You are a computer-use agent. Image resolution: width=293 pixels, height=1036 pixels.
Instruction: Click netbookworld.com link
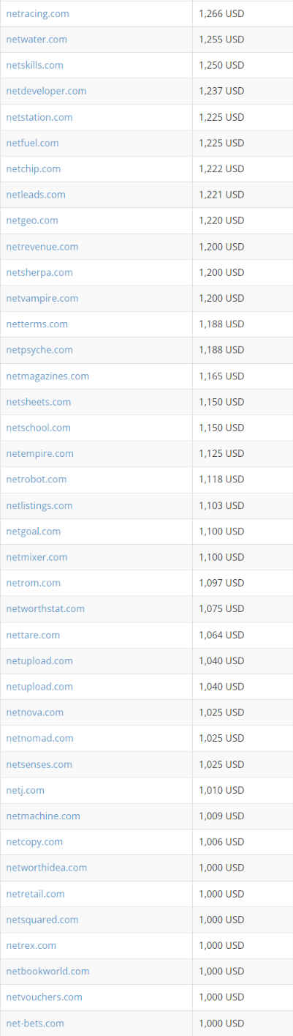pos(47,971)
